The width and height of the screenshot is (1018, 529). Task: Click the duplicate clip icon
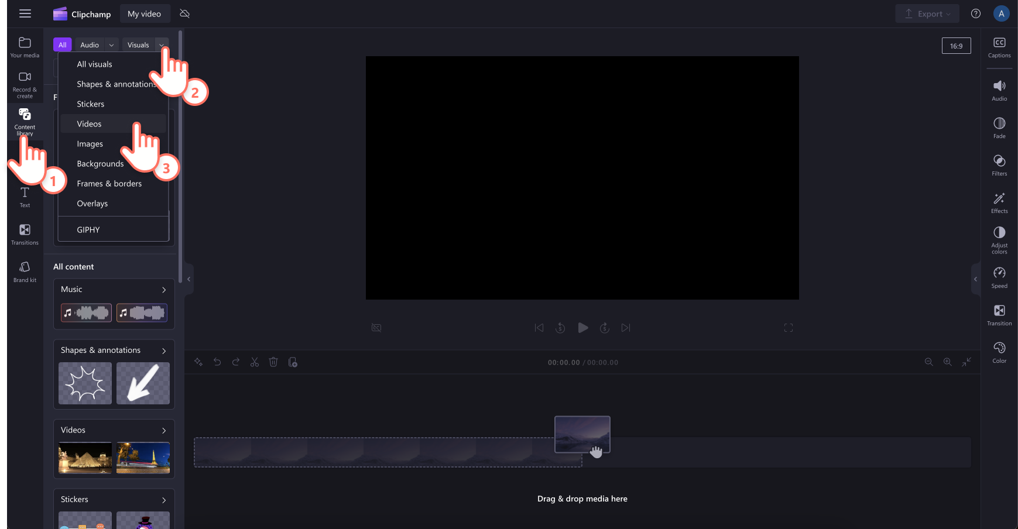293,362
